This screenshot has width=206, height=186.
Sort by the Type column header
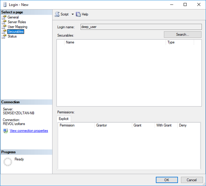tap(179, 42)
